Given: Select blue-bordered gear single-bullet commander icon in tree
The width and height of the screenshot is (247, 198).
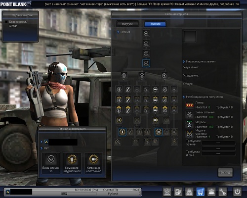Looking at the screenshot, I should 123,132.
